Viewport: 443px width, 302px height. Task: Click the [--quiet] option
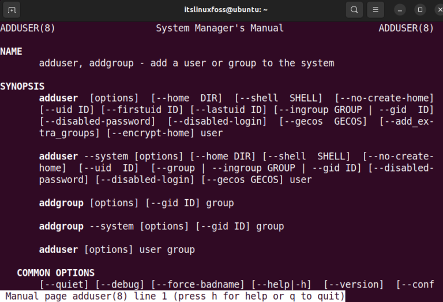63,285
